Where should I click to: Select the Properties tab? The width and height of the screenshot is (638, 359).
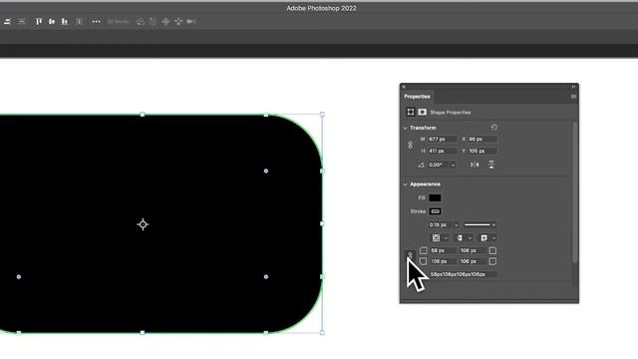(417, 97)
